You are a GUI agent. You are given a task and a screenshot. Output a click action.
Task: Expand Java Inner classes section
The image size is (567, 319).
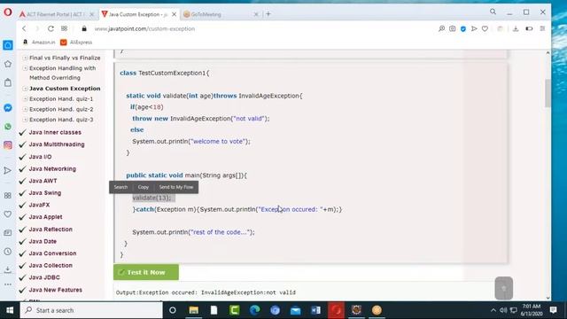tap(55, 132)
